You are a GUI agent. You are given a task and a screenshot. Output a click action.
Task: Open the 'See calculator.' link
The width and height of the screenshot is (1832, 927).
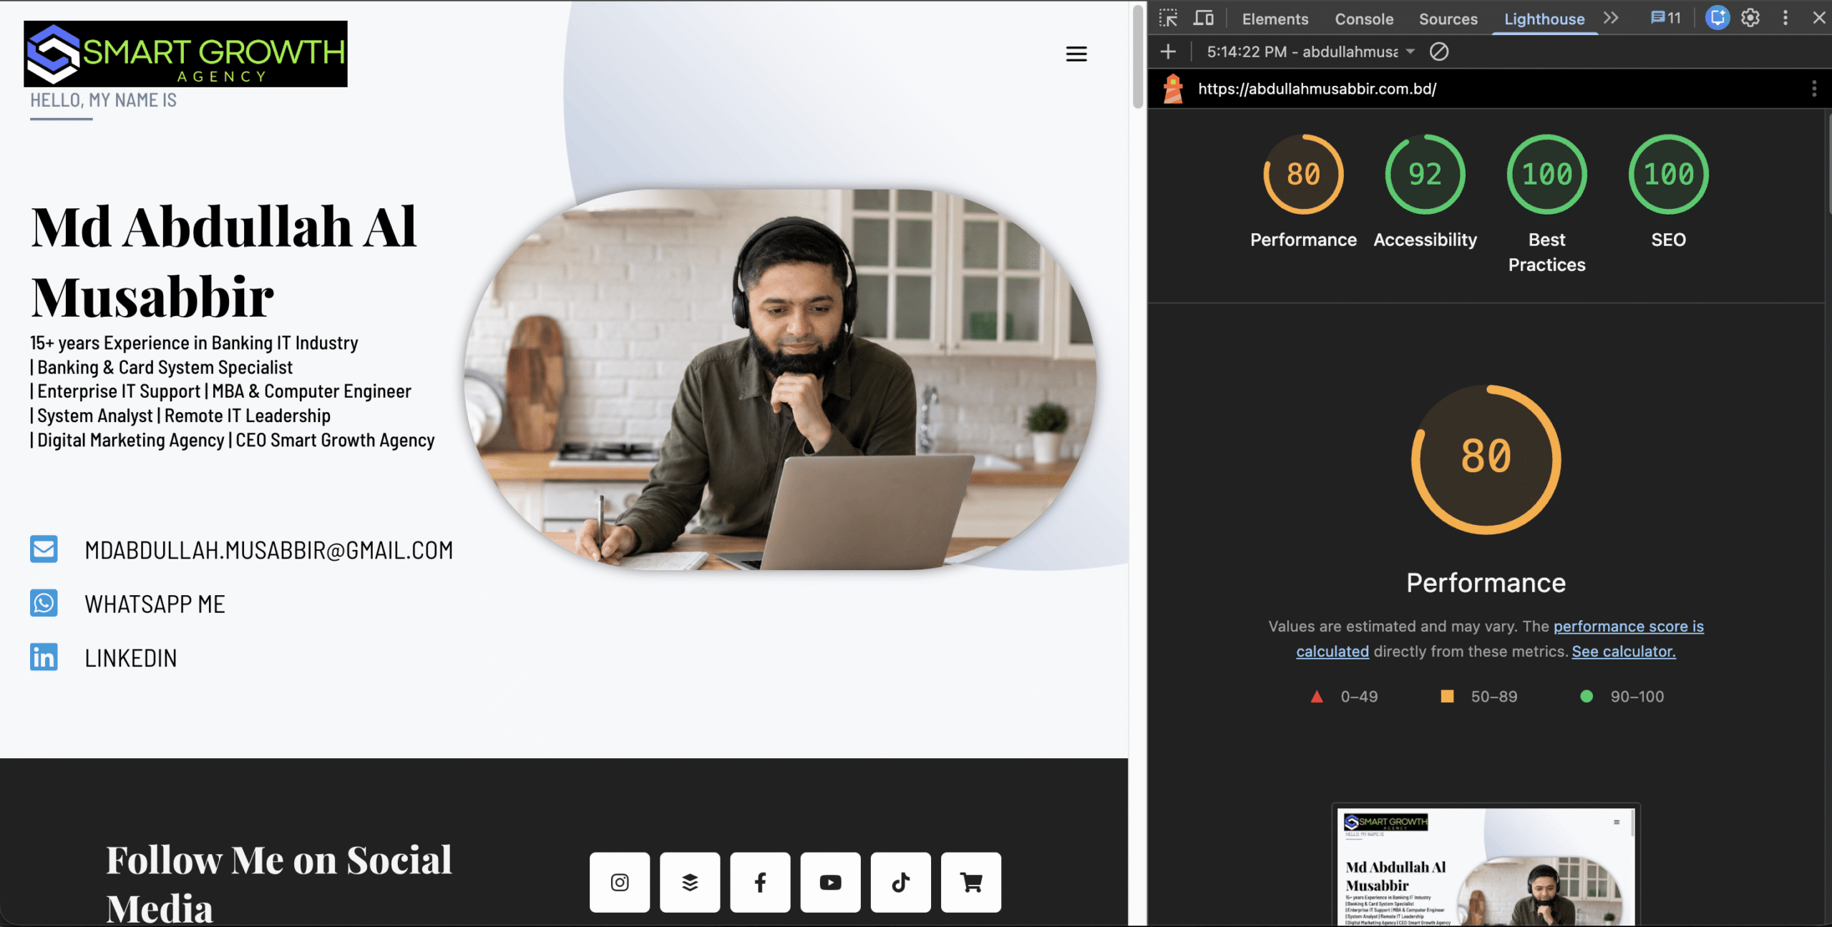pos(1624,652)
